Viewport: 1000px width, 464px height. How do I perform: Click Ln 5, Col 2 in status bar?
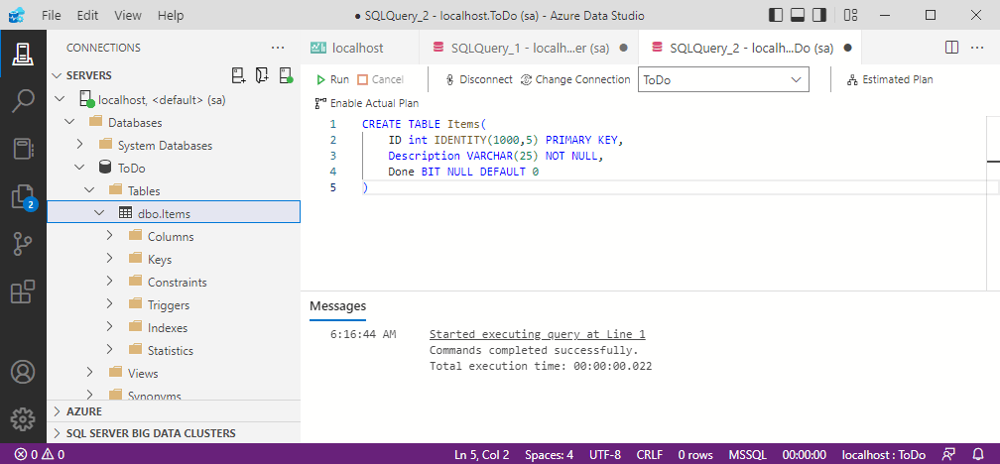click(481, 454)
